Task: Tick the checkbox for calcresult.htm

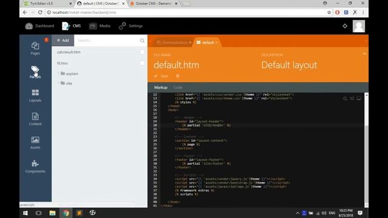Action: 142,51
